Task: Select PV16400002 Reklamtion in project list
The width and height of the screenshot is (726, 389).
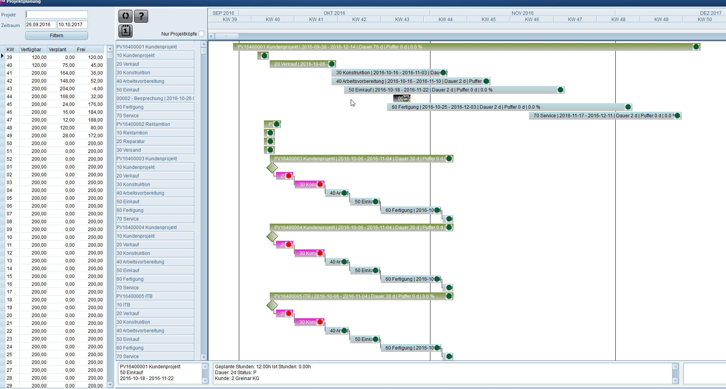Action: [143, 124]
